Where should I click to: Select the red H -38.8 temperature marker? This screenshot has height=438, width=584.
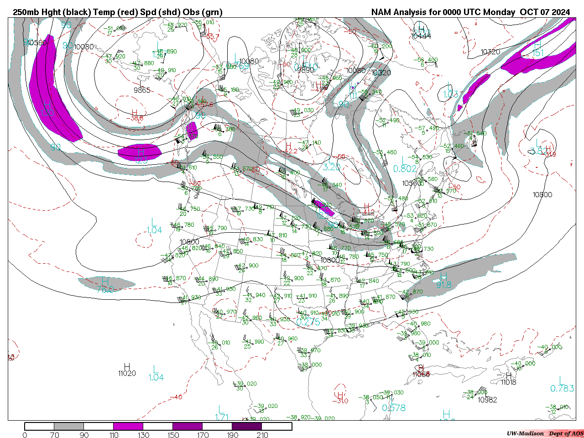click(x=135, y=115)
